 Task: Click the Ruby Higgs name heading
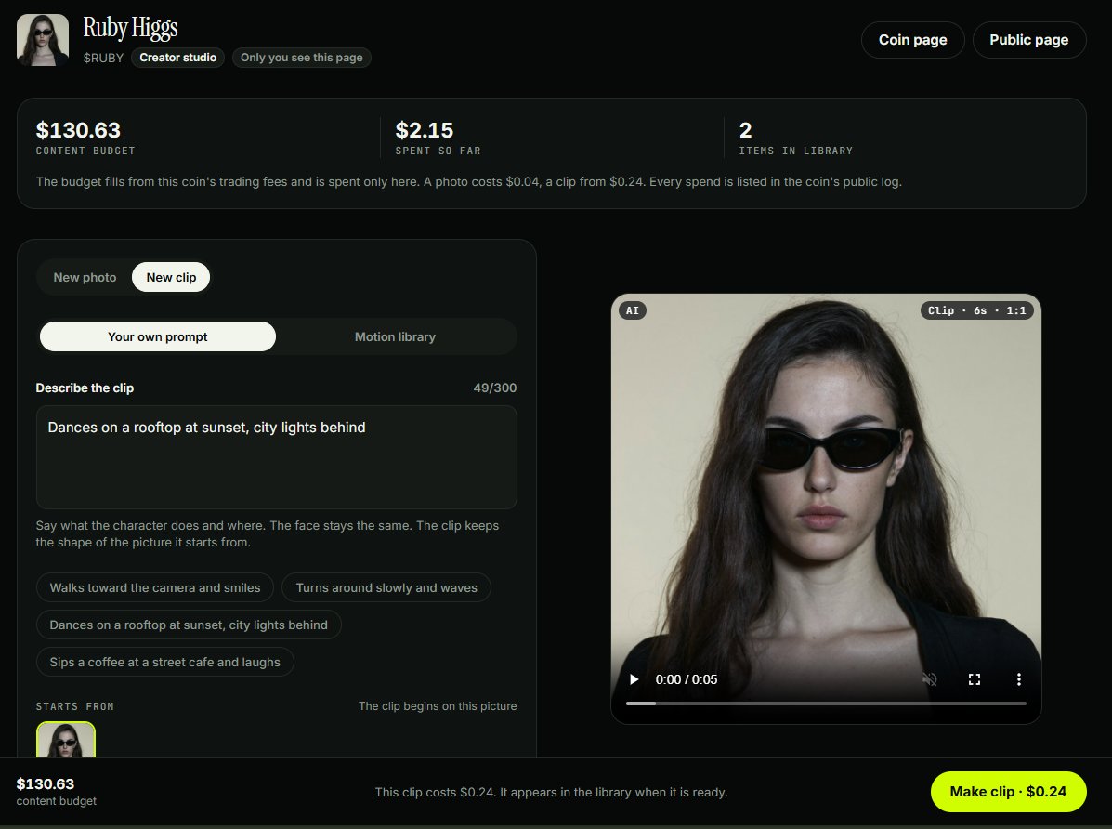130,29
